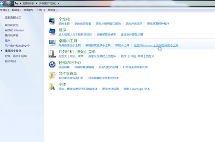Click the 文件夹选项 folder icon
This screenshot has width=215, height=142.
pos(52,75)
